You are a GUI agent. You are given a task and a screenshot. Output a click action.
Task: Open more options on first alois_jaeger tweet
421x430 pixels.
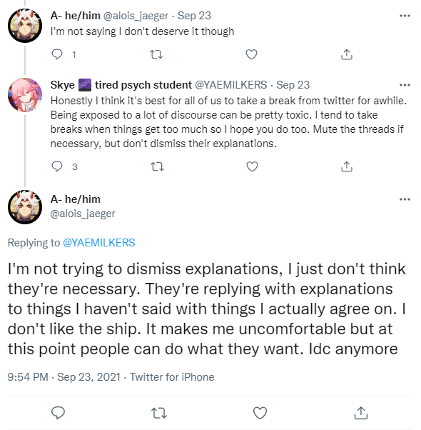coord(405,16)
